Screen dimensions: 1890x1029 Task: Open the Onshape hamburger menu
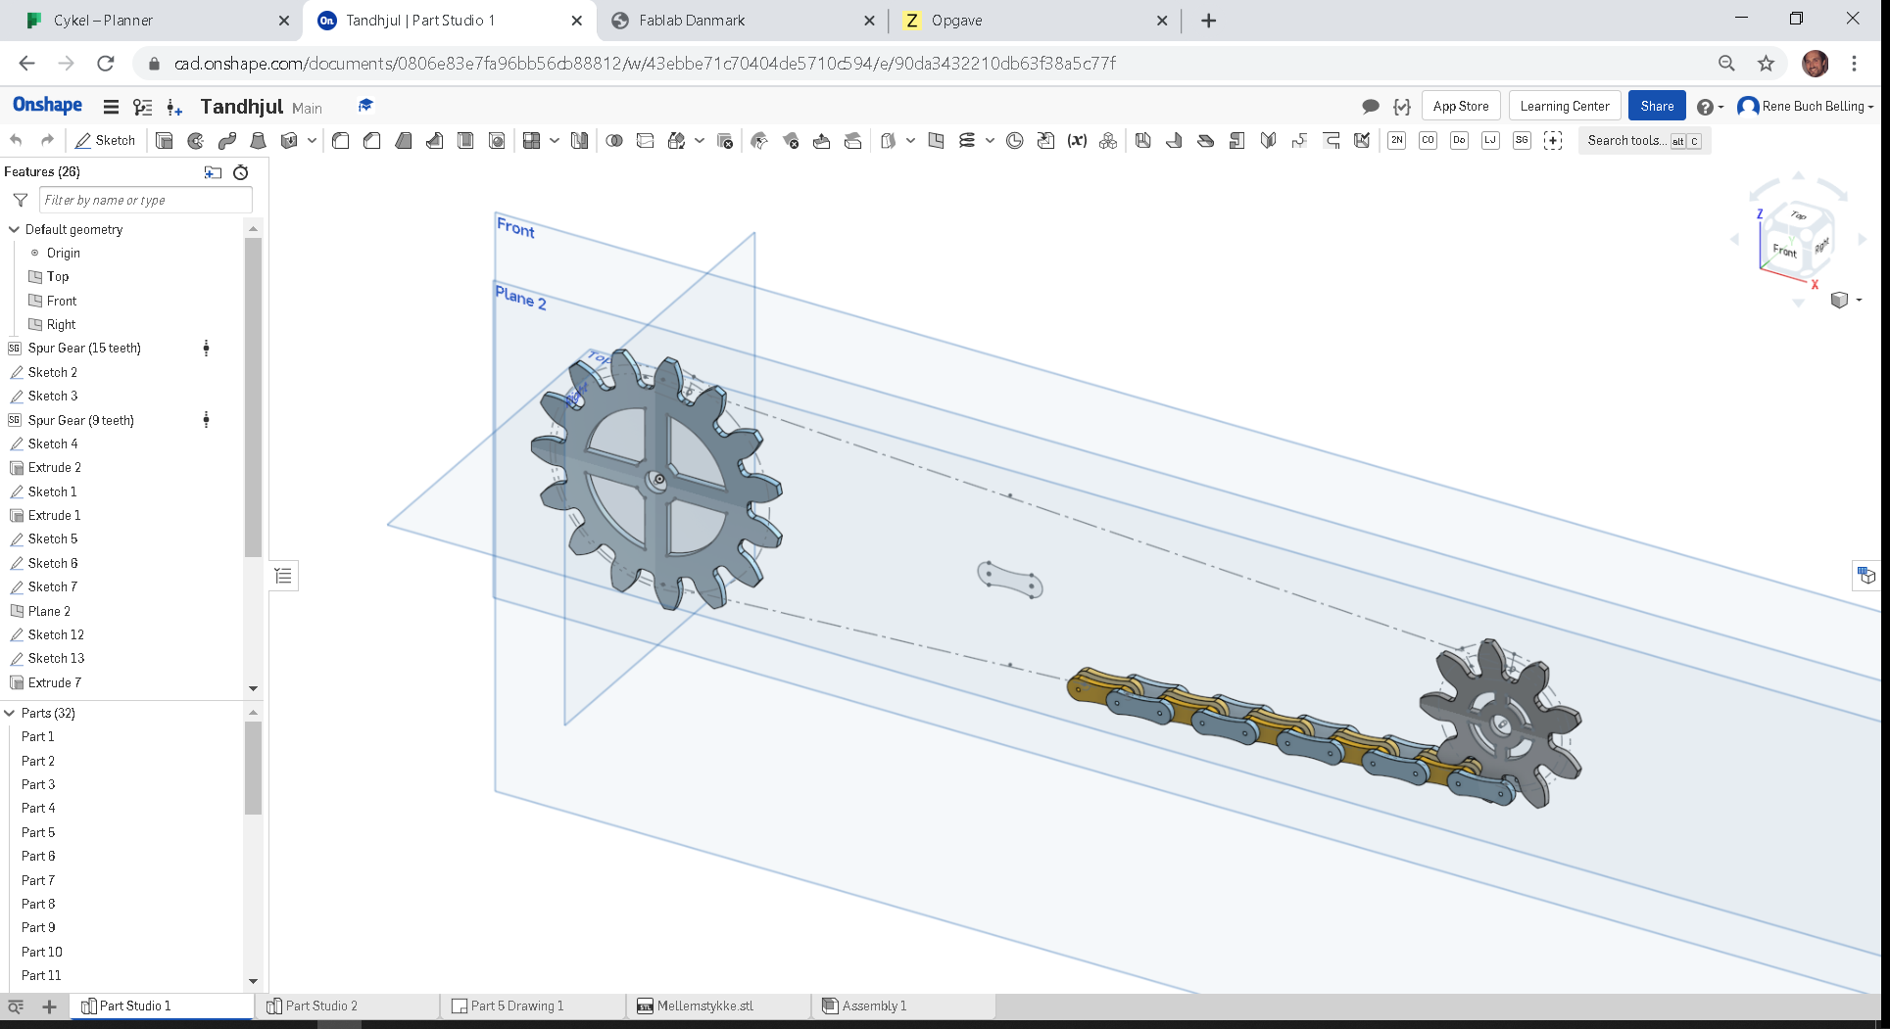[x=111, y=107]
